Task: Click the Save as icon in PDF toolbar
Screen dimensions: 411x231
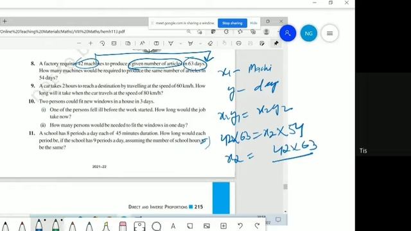Action: pyautogui.click(x=262, y=43)
